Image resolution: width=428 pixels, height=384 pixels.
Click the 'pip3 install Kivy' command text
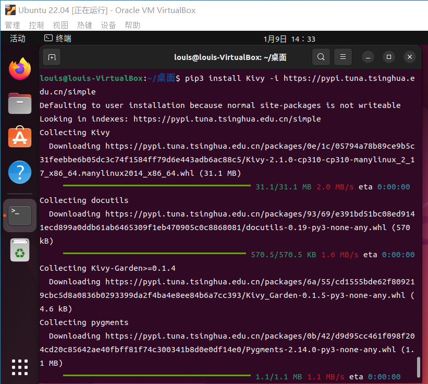point(225,78)
